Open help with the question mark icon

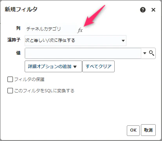(x=143, y=10)
